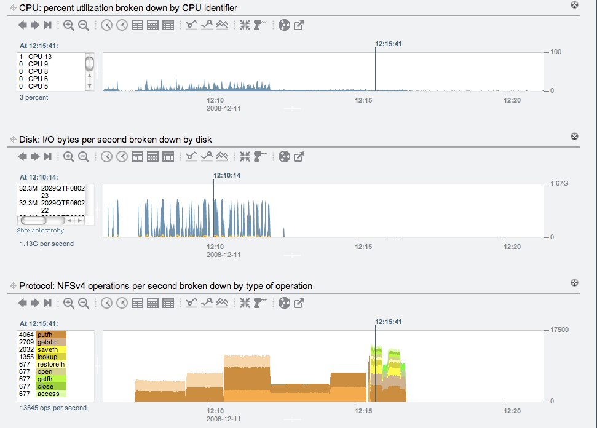597x428 pixels.
Task: Show one week calendar view on the Disk graph
Action: tap(152, 156)
